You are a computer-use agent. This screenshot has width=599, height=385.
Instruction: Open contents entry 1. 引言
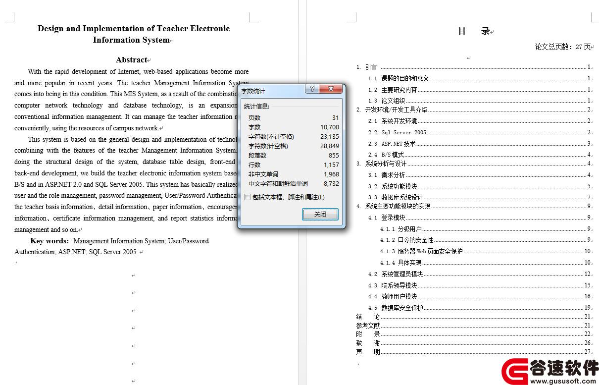click(x=474, y=67)
